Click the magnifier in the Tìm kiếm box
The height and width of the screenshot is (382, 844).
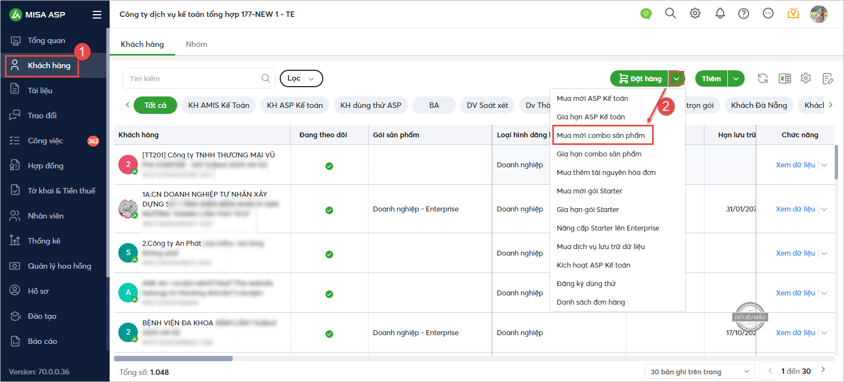click(266, 78)
